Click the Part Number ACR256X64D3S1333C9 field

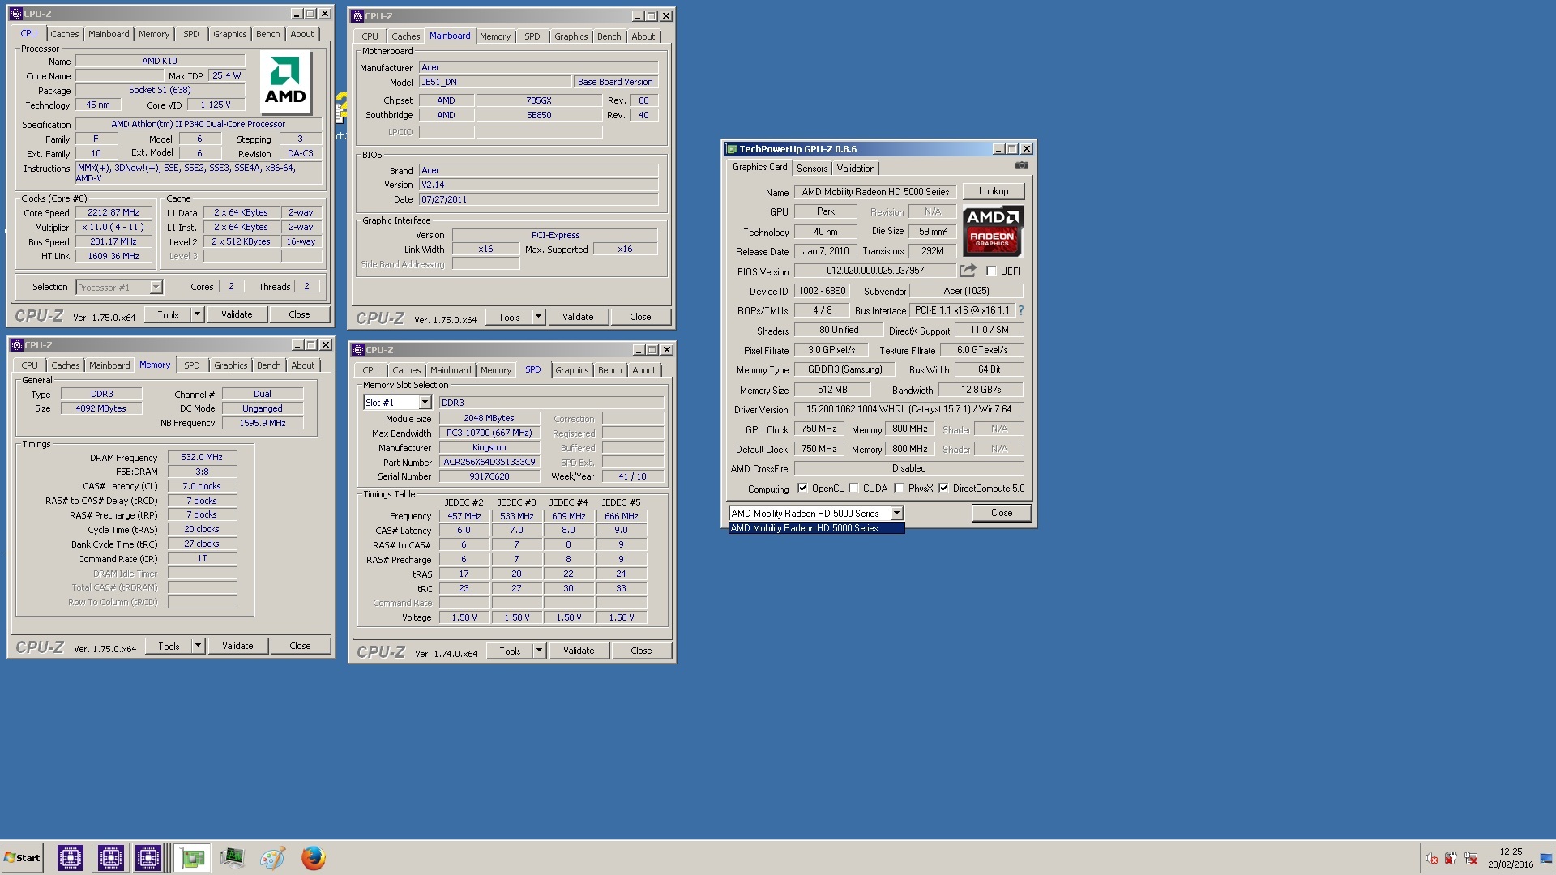[489, 462]
